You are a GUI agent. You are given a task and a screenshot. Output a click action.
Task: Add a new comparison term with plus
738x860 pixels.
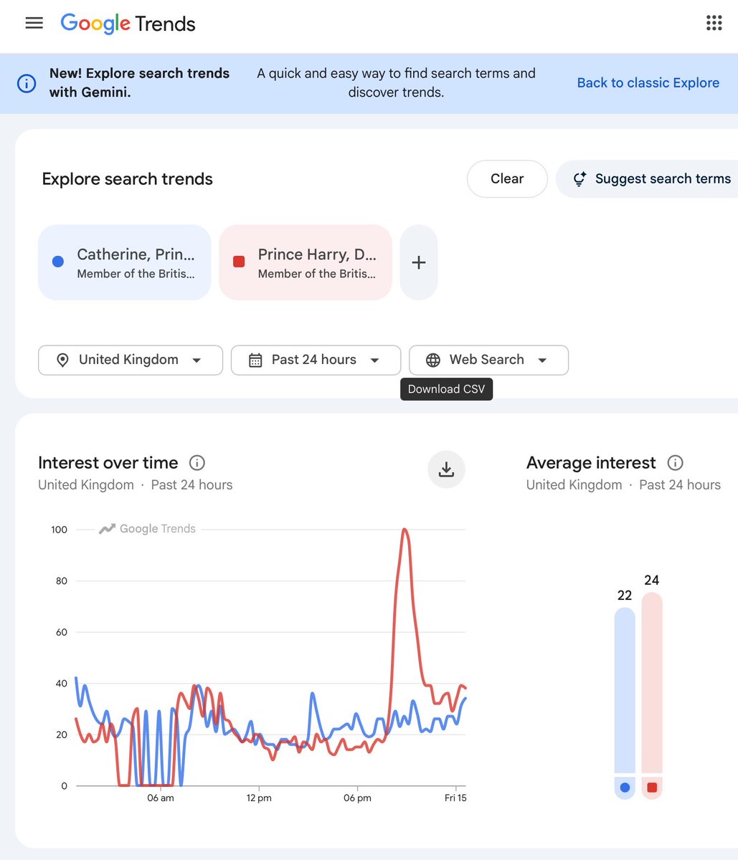pyautogui.click(x=419, y=262)
